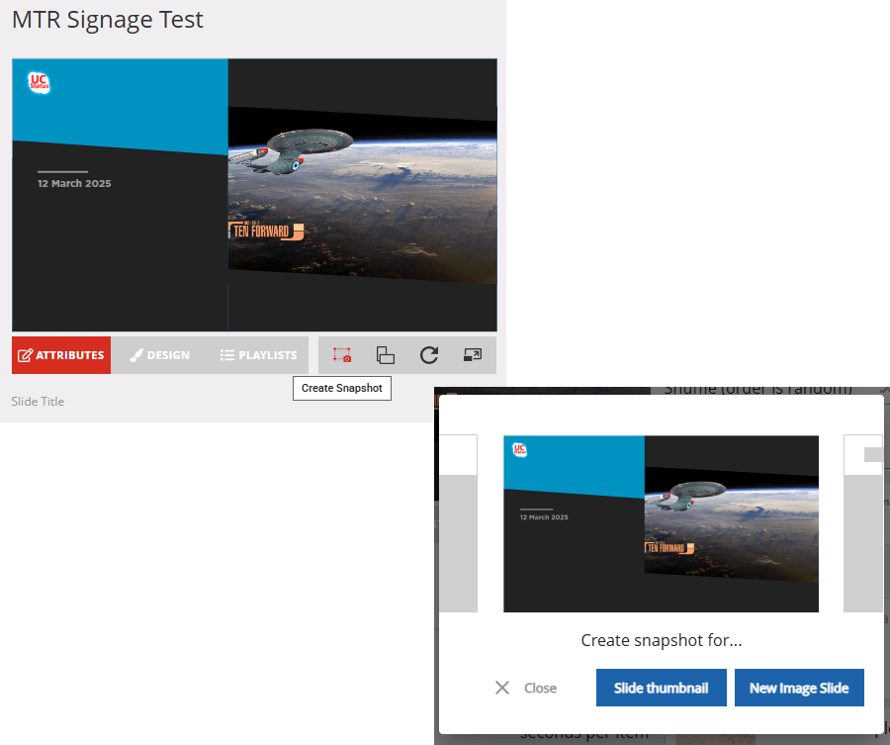Viewport: 890px width, 745px height.
Task: Go to the Playlists tab
Action: (258, 355)
